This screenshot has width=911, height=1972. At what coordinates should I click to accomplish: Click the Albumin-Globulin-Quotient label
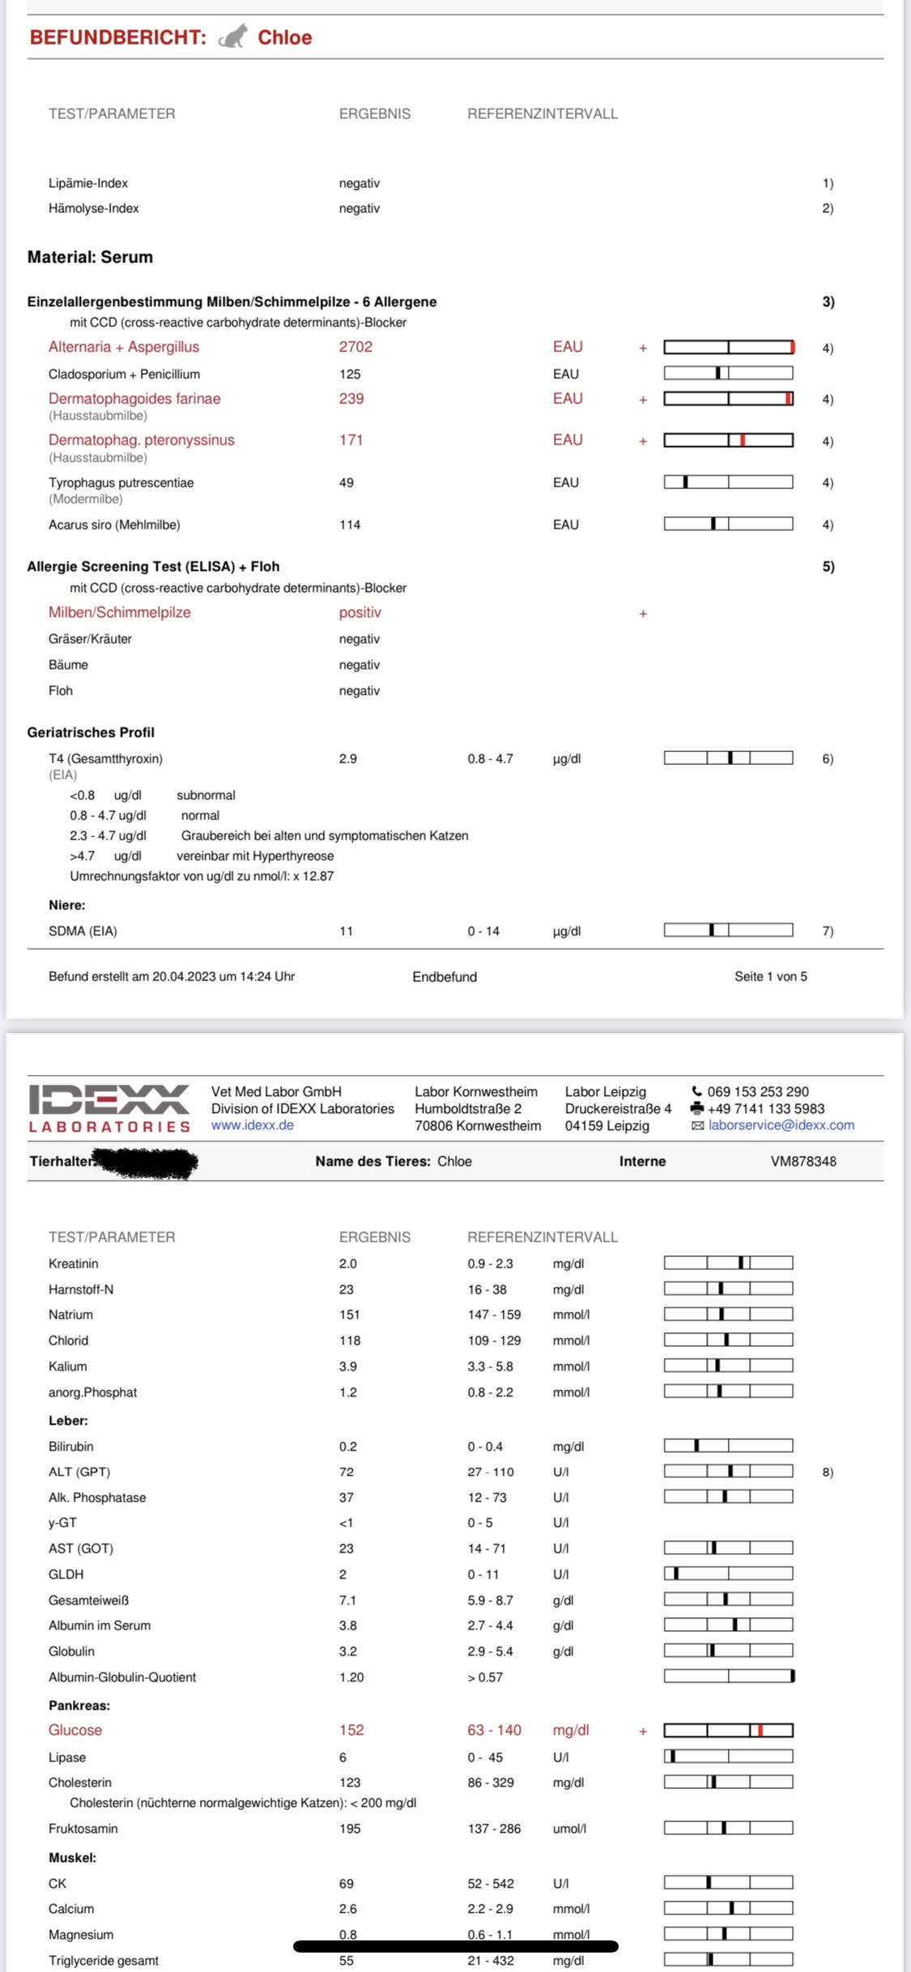(122, 1677)
